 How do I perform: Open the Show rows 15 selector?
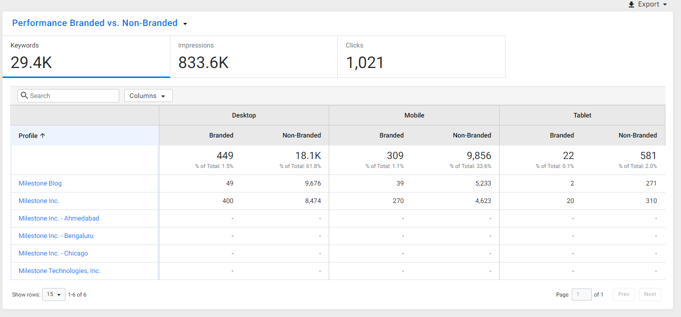point(54,294)
